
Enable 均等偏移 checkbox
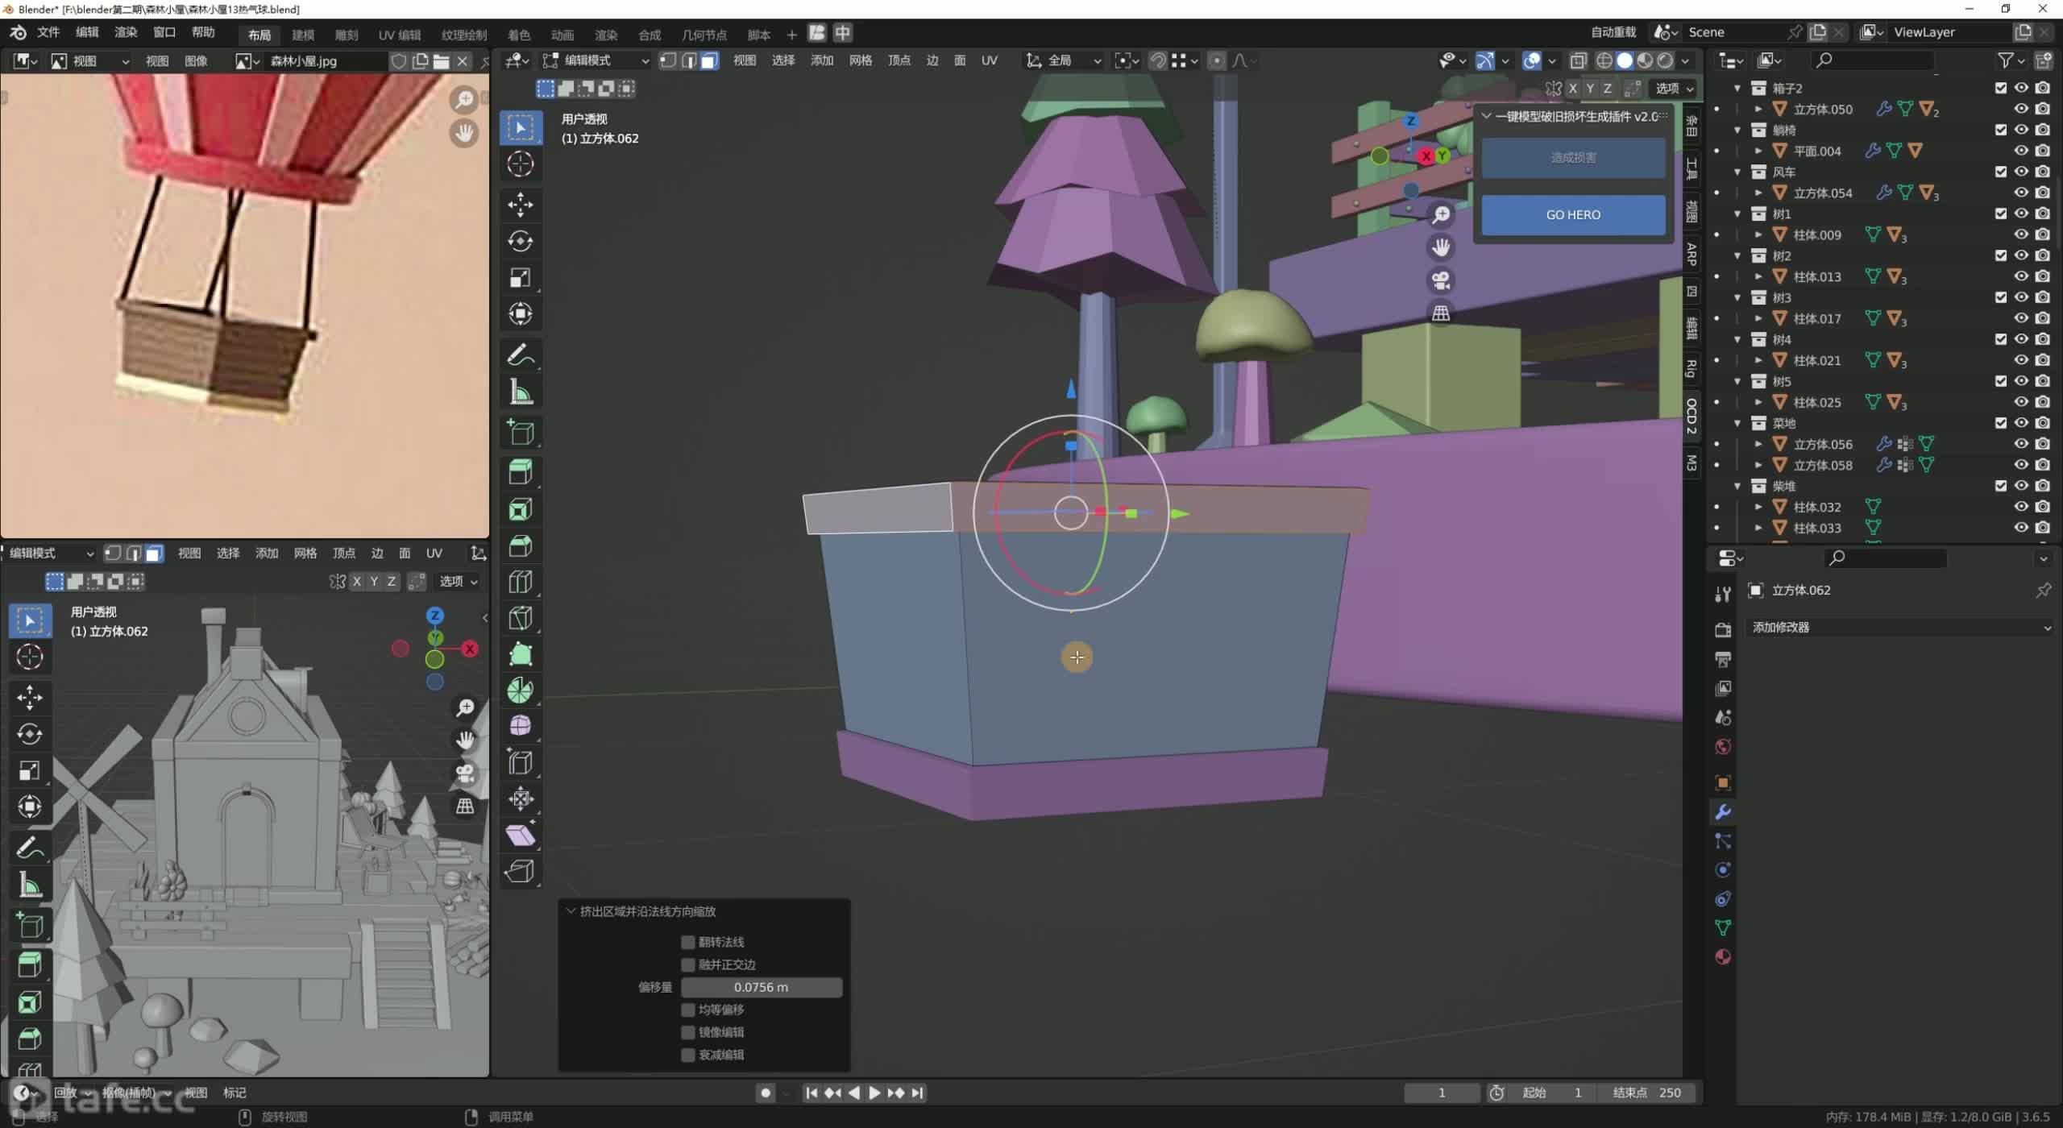(688, 1010)
